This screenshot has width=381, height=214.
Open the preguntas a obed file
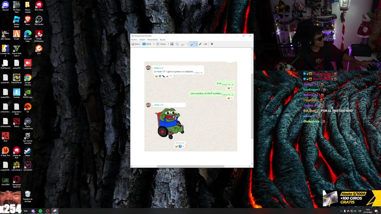click(16, 109)
